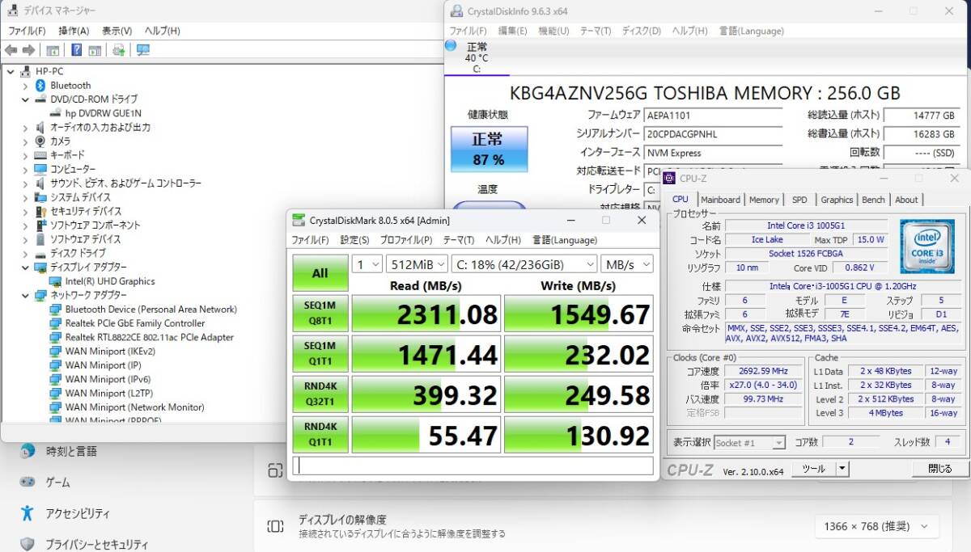Open the 1366 × 768 resolution dropdown
Image resolution: width=971 pixels, height=552 pixels.
[876, 526]
